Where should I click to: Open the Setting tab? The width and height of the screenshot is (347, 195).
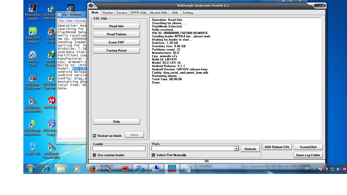[x=188, y=13]
